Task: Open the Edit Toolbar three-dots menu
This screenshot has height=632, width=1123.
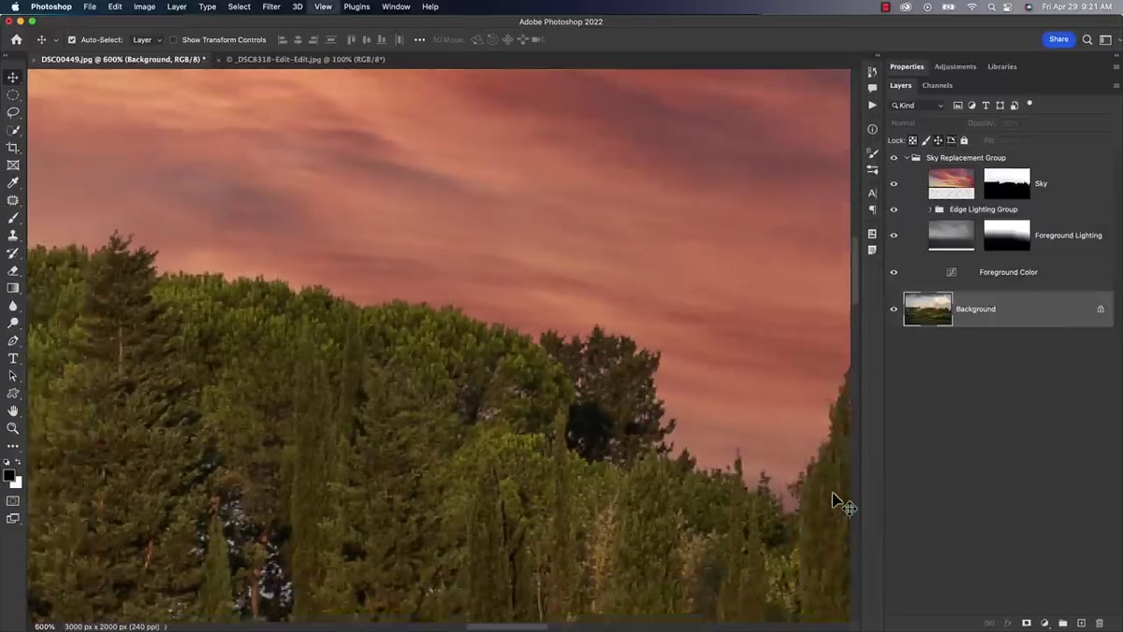Action: 13,446
